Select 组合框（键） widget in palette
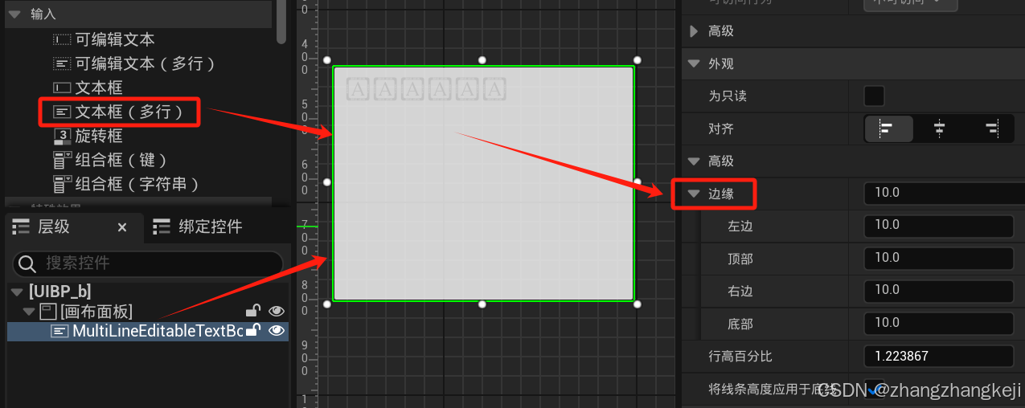The height and width of the screenshot is (408, 1025). (x=121, y=160)
